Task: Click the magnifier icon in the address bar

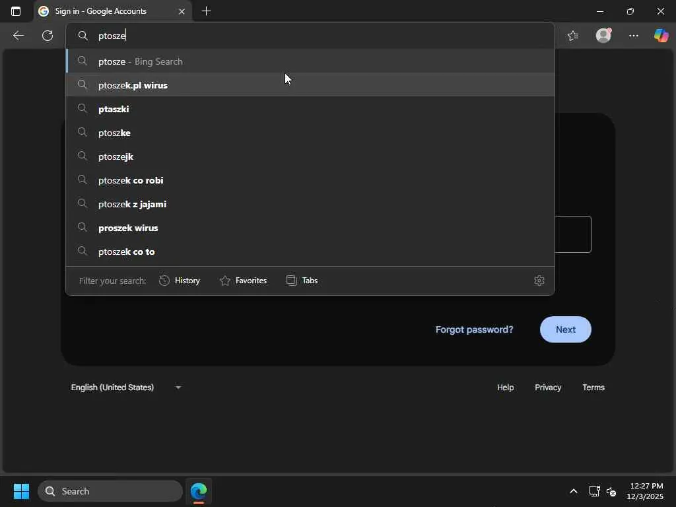Action: coord(83,36)
